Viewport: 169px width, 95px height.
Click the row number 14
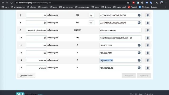pyautogui.click(x=21, y=68)
